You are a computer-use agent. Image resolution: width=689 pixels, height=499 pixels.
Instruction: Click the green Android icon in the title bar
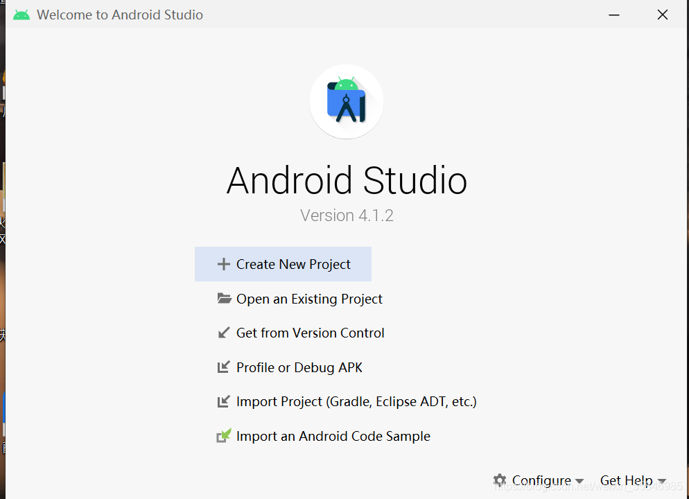click(x=21, y=15)
